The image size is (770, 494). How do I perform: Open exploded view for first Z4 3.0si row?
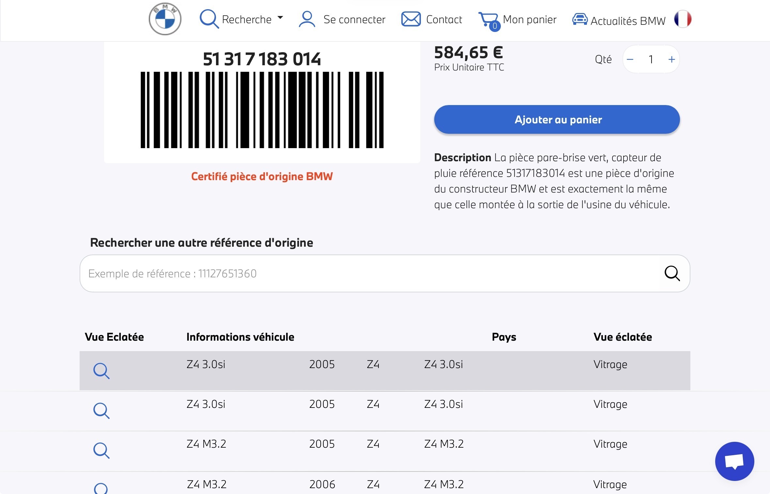[101, 371]
